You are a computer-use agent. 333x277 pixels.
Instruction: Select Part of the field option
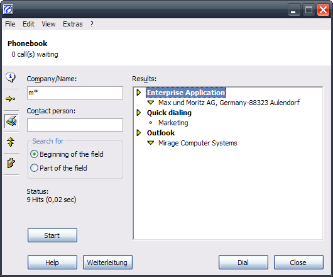tap(58, 168)
